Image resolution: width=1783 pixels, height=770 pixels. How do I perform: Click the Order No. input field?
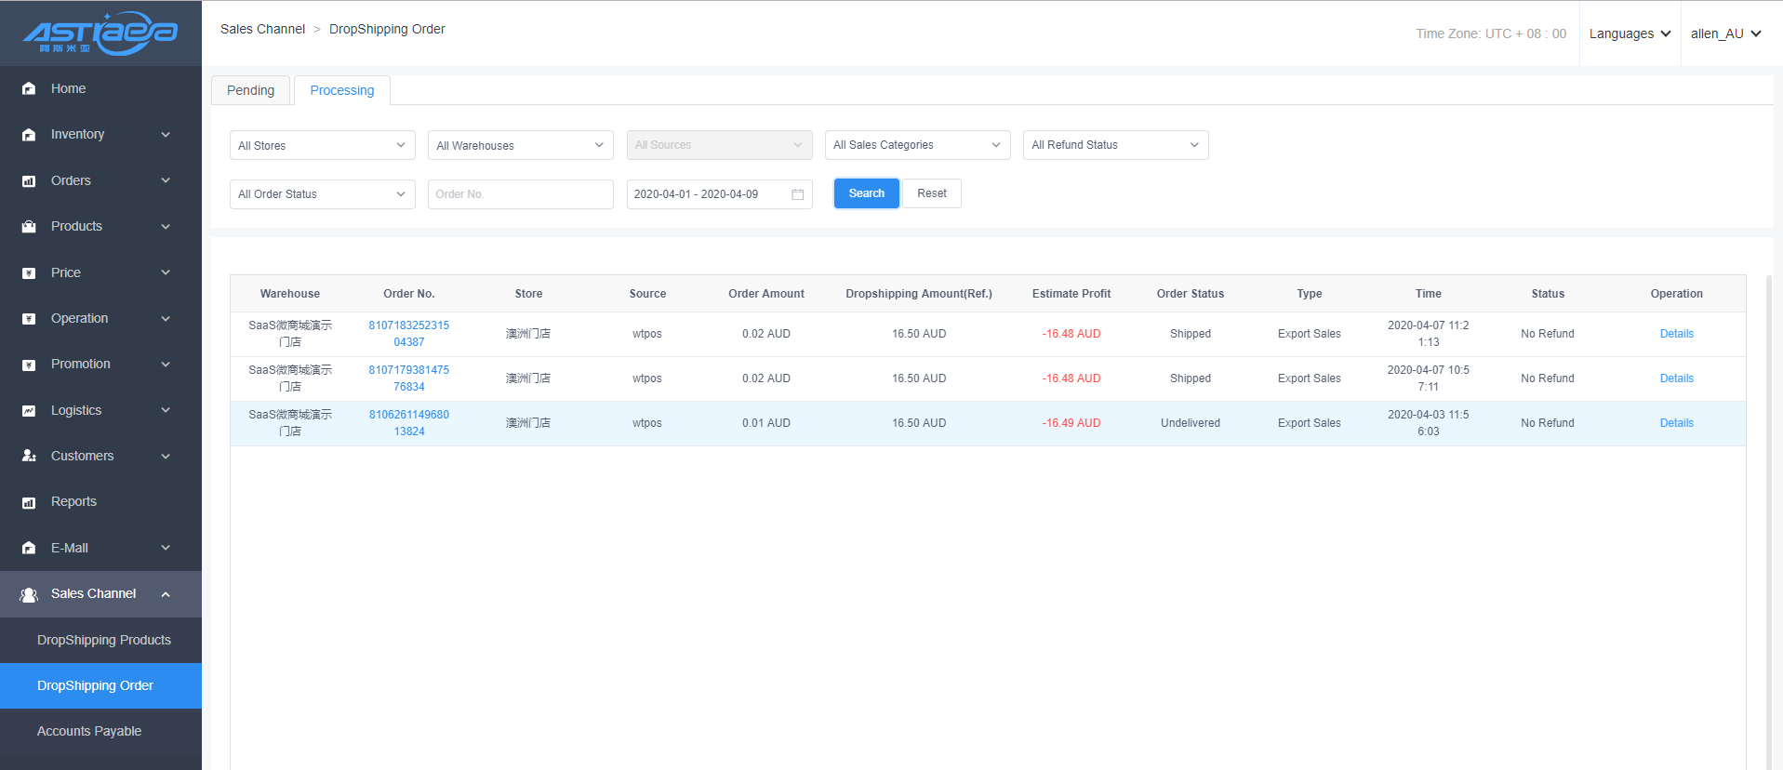coord(520,194)
